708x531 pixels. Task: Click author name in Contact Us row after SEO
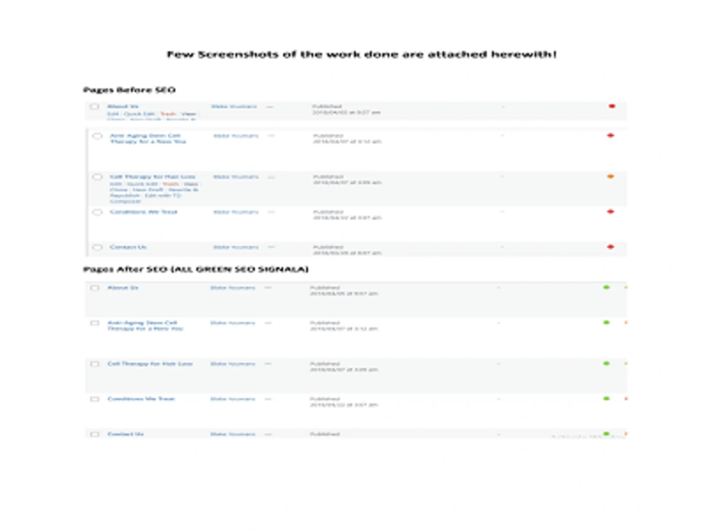point(232,434)
